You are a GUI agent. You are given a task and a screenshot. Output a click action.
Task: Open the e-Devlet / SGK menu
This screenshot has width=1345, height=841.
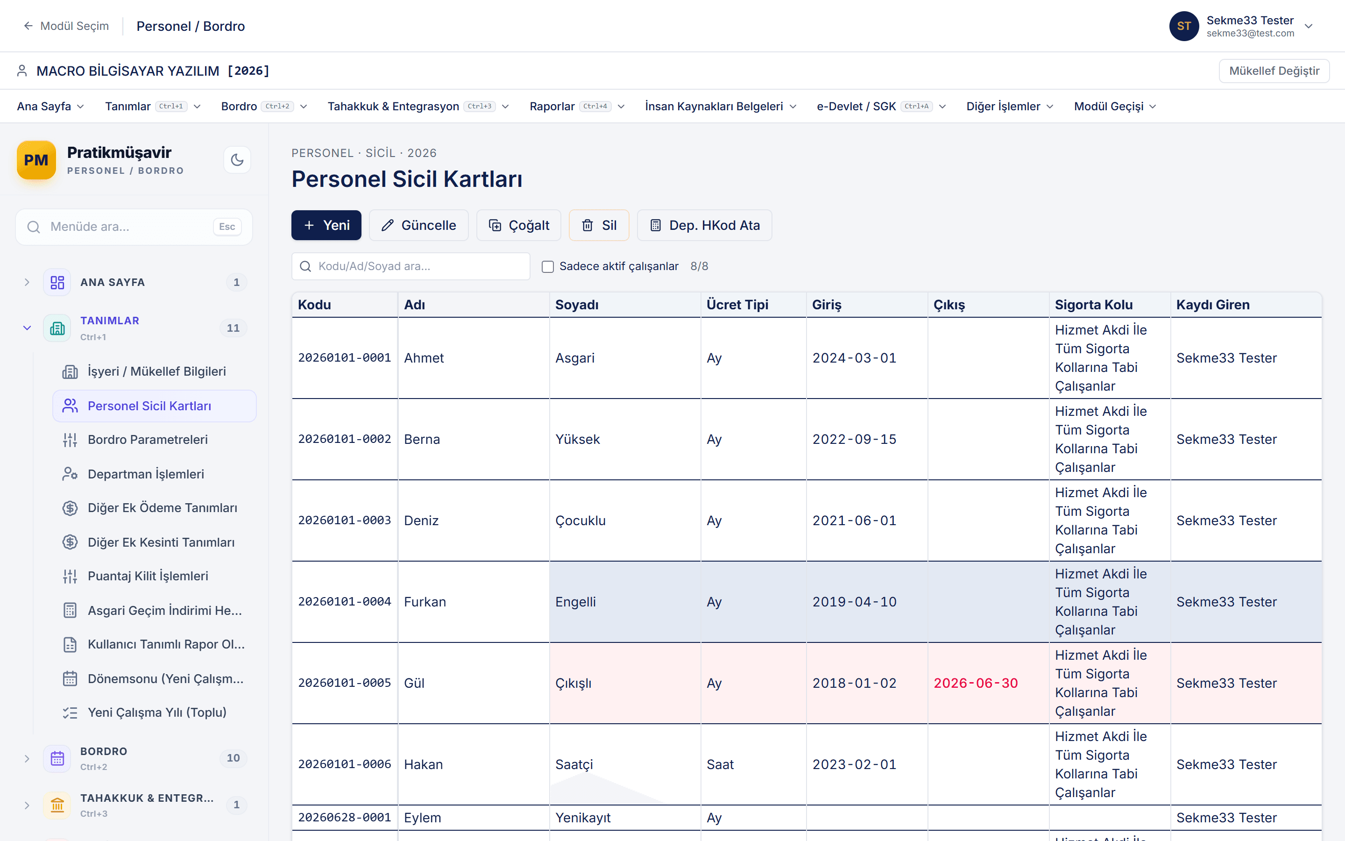(881, 106)
